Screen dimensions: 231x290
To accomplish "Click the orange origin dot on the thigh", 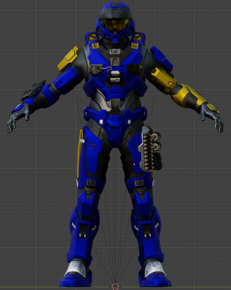I will pyautogui.click(x=134, y=164).
